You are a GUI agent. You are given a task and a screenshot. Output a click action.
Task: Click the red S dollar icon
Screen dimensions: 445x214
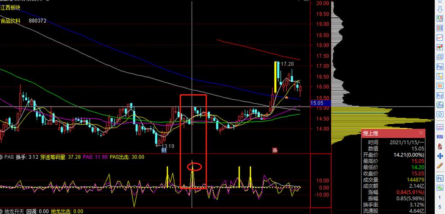pyautogui.click(x=440, y=146)
